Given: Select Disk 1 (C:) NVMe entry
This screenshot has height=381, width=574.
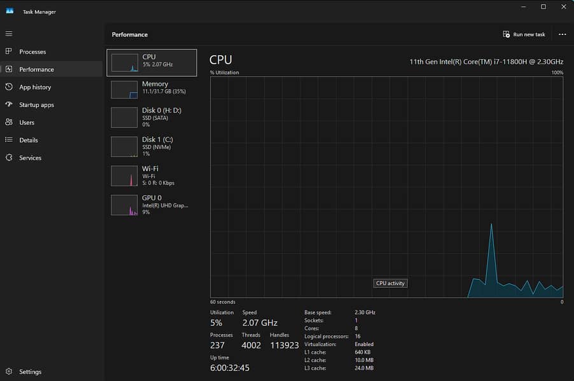Looking at the screenshot, I should 151,146.
